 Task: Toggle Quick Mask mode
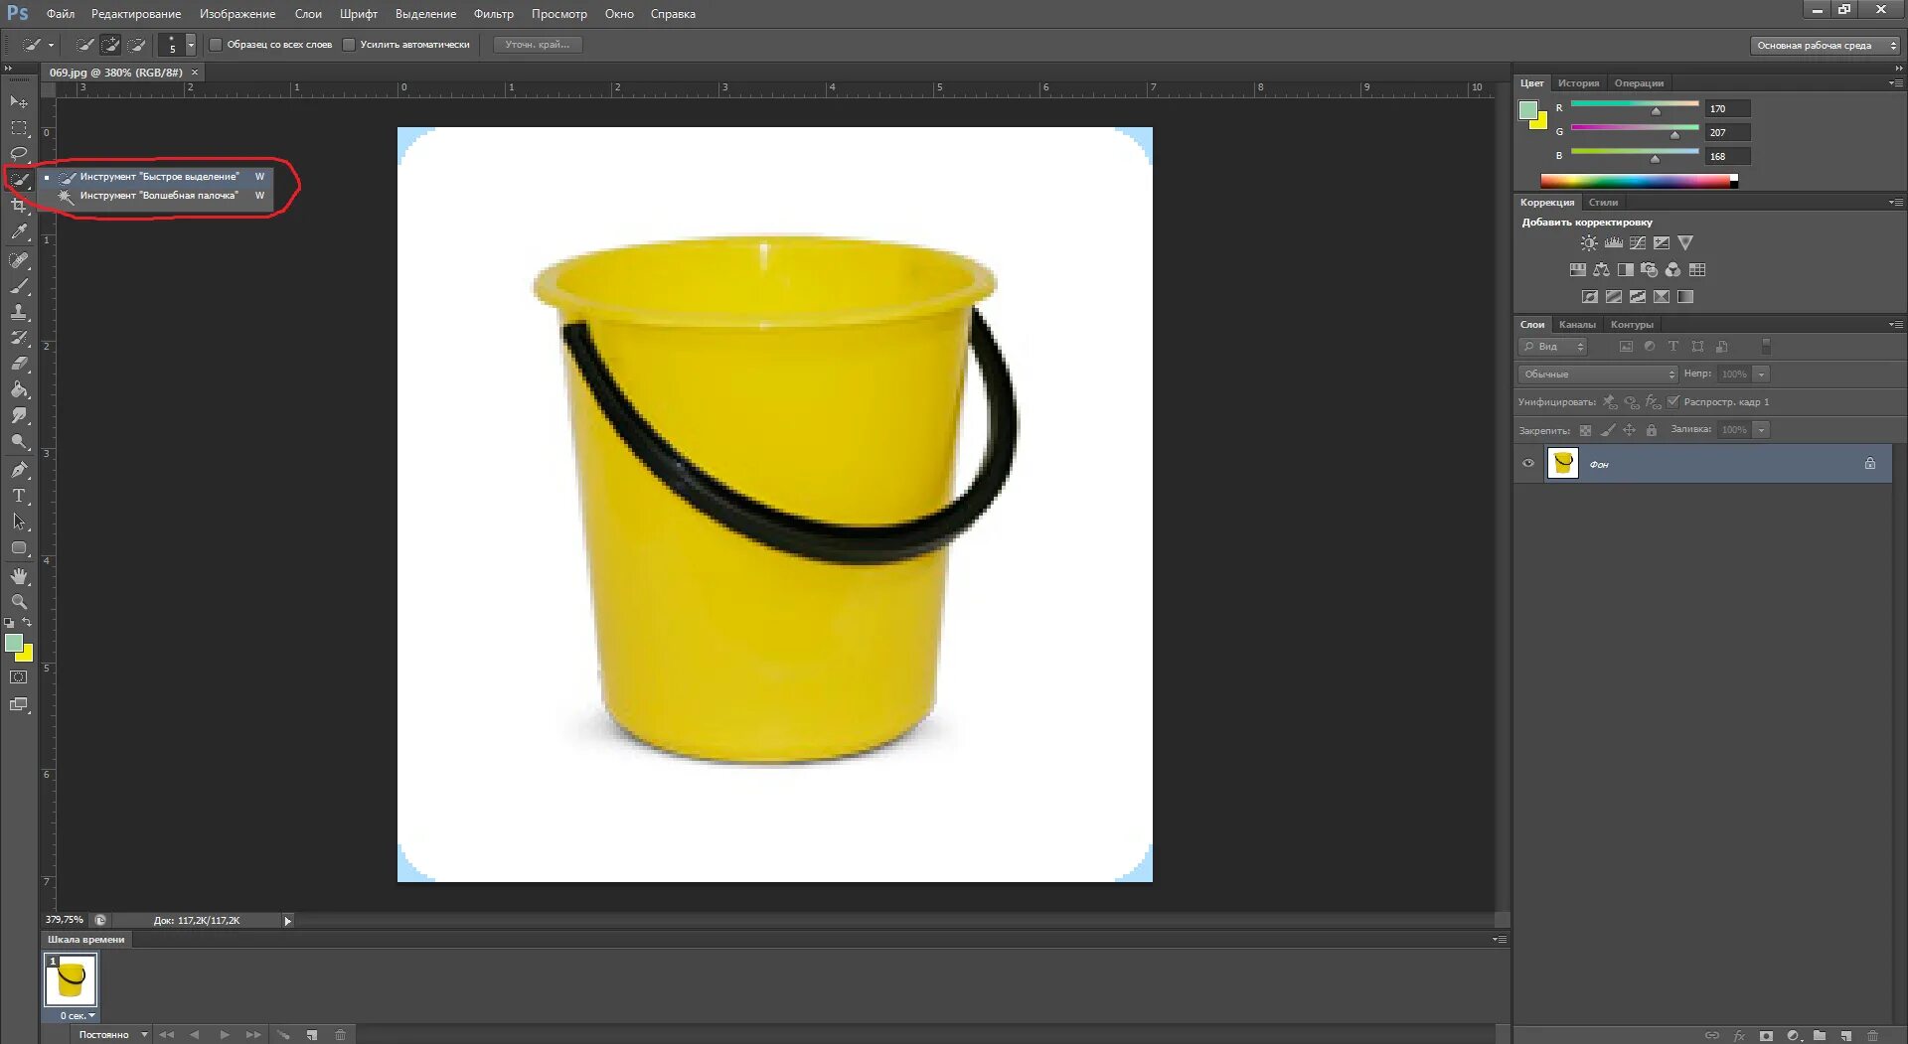pos(19,677)
